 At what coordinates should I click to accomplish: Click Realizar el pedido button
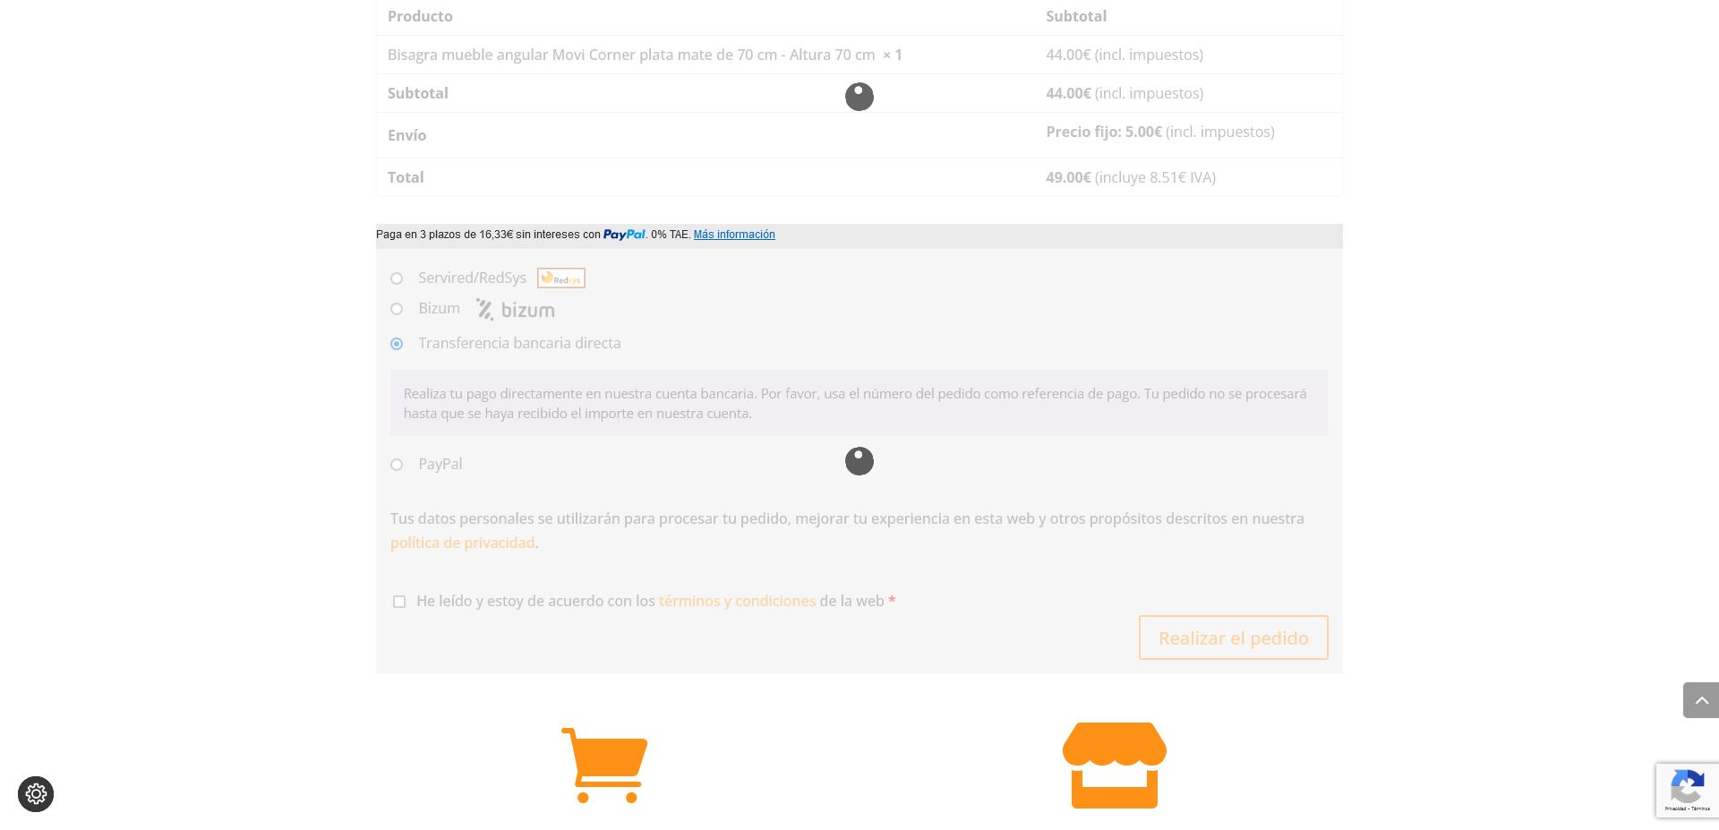[1234, 637]
